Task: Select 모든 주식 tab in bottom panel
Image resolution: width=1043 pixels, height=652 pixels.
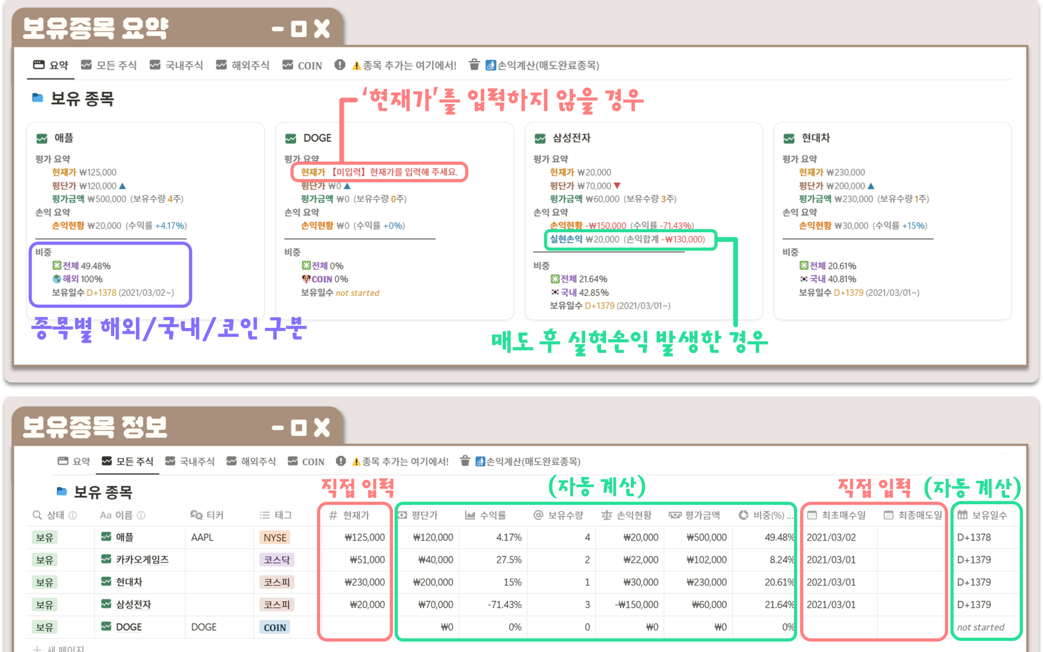Action: click(127, 461)
